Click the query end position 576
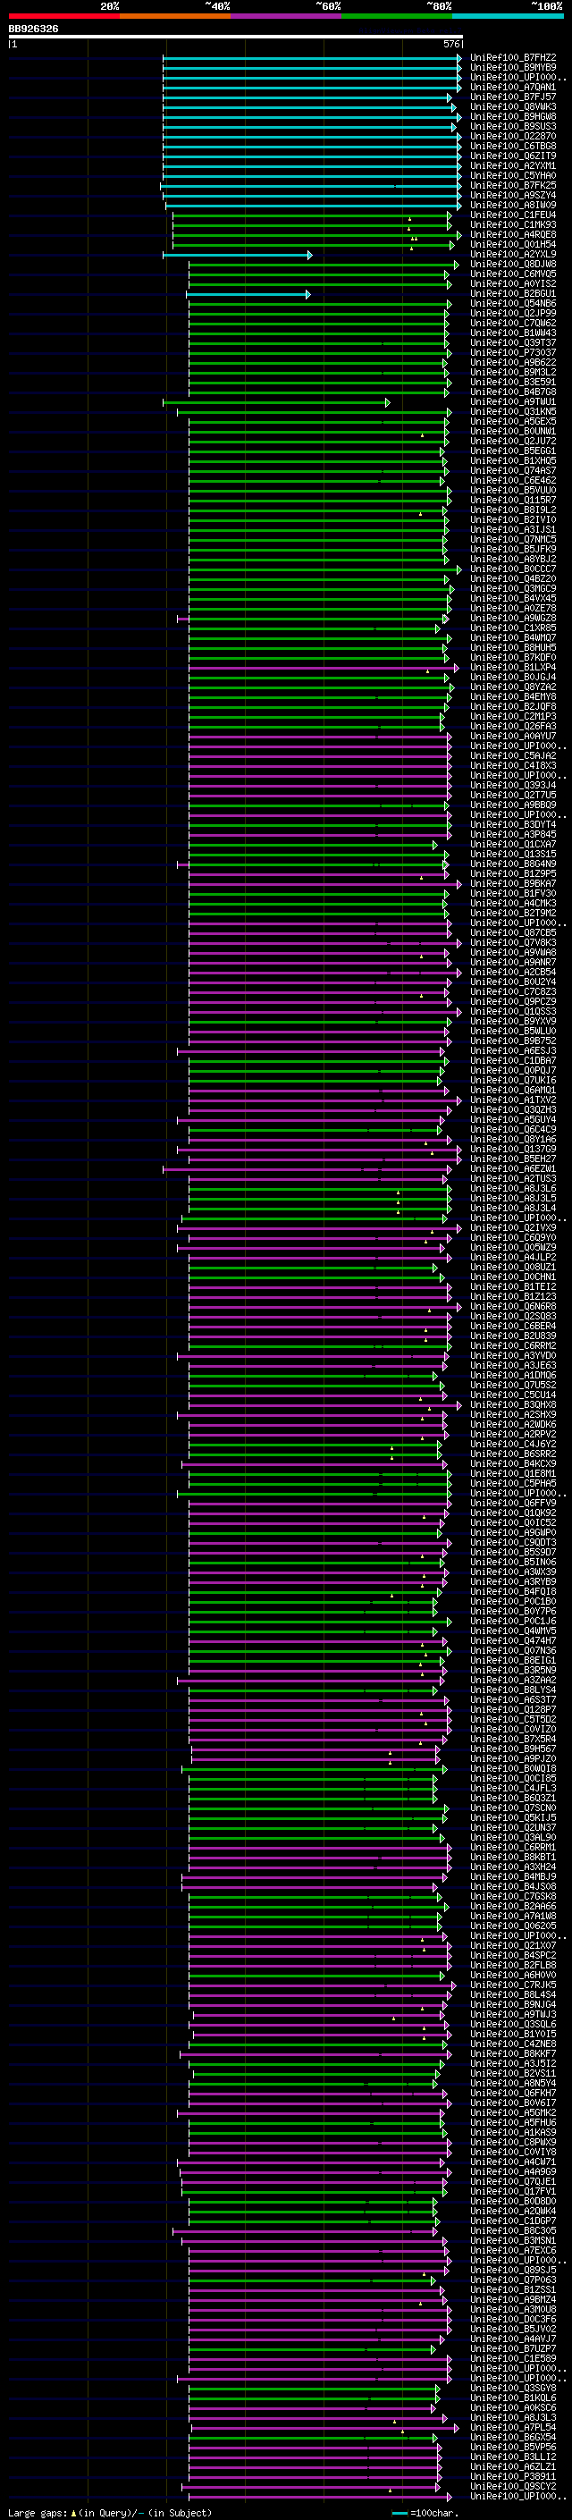Viewport: 572px width, 2520px height. pos(451,44)
